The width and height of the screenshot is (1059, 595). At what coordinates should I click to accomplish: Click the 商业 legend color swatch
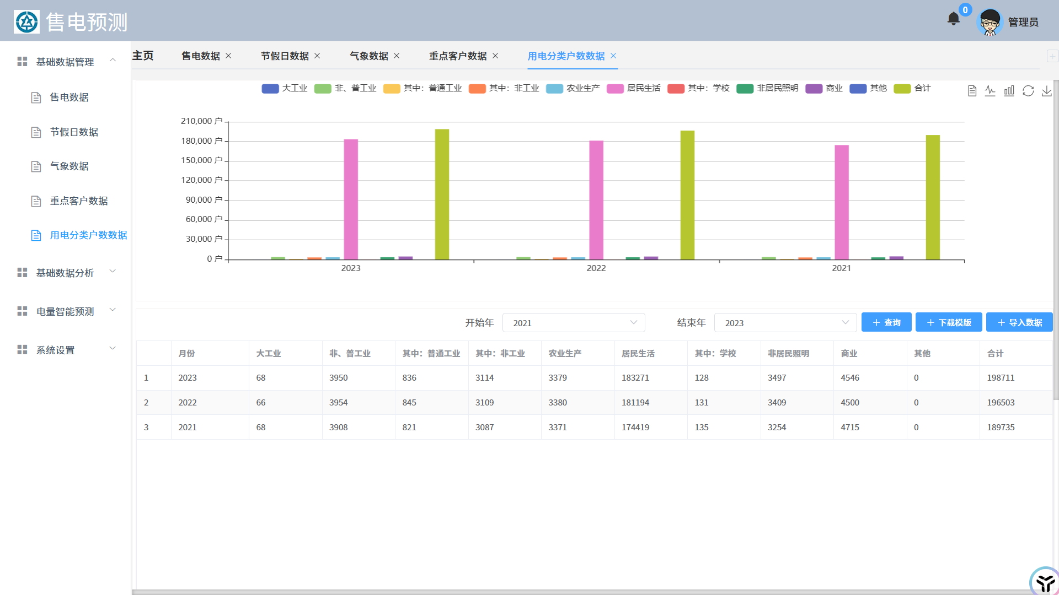(x=814, y=88)
